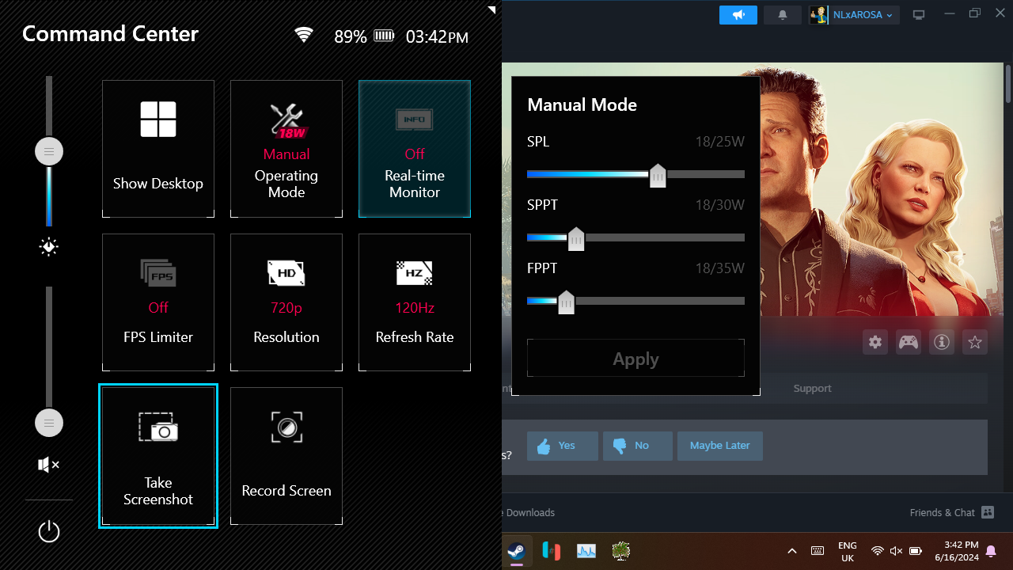Open the Support tab in Steam
The image size is (1013, 570).
[x=812, y=389]
